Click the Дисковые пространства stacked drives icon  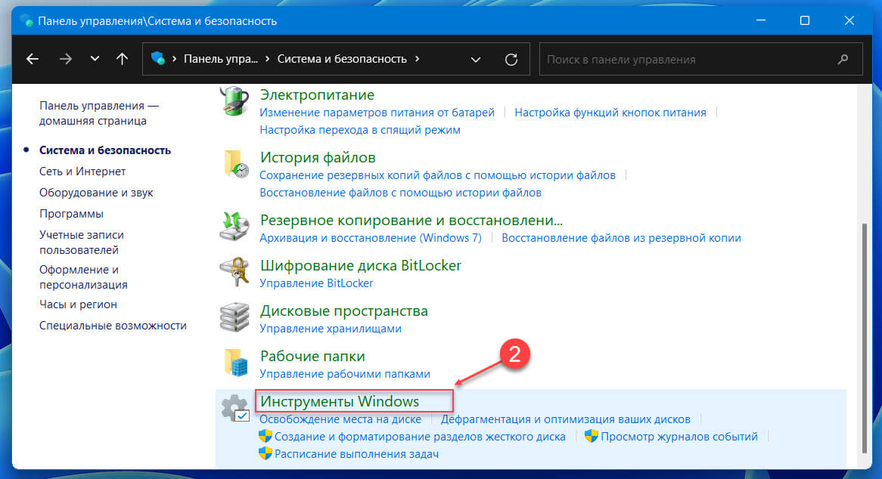234,317
